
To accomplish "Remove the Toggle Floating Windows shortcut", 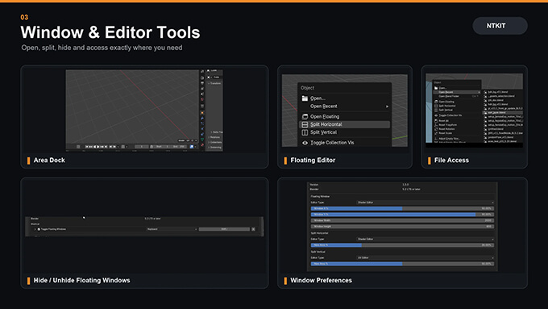I will 253,229.
